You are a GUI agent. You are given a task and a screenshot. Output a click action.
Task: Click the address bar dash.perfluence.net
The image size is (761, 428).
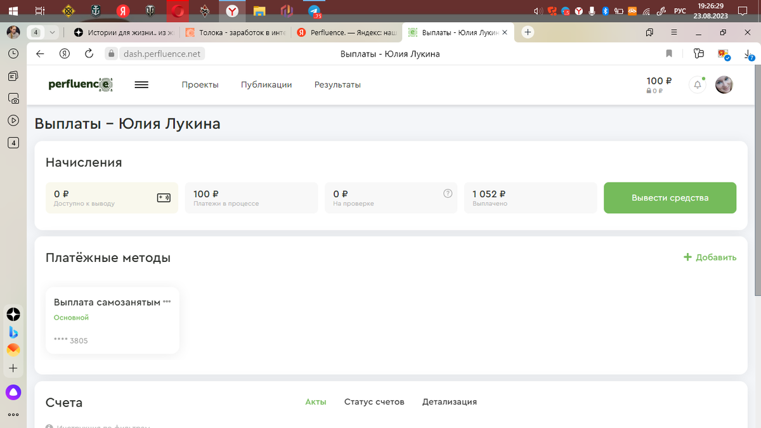pyautogui.click(x=162, y=54)
